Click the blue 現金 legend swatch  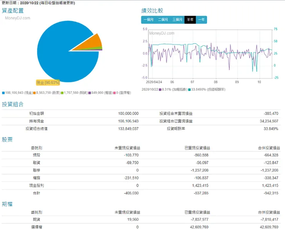(3, 93)
